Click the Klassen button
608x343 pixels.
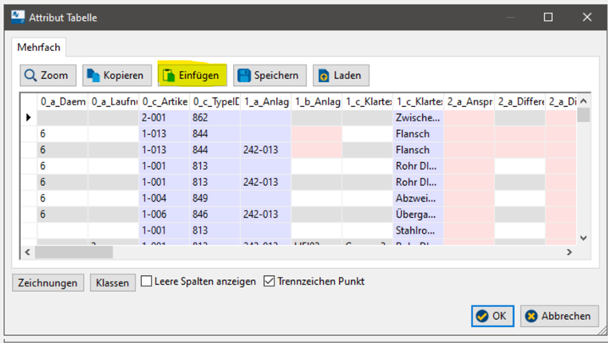[113, 282]
